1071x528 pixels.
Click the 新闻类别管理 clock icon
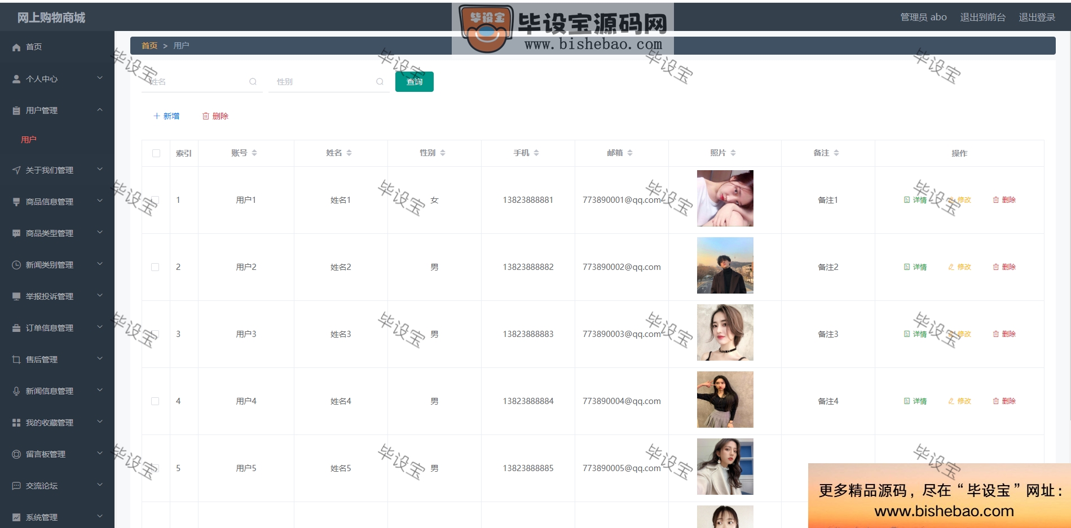pos(16,265)
